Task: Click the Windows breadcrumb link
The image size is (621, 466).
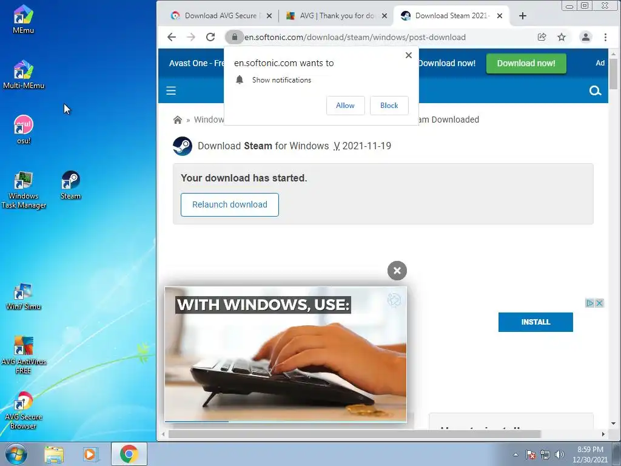Action: pyautogui.click(x=209, y=120)
